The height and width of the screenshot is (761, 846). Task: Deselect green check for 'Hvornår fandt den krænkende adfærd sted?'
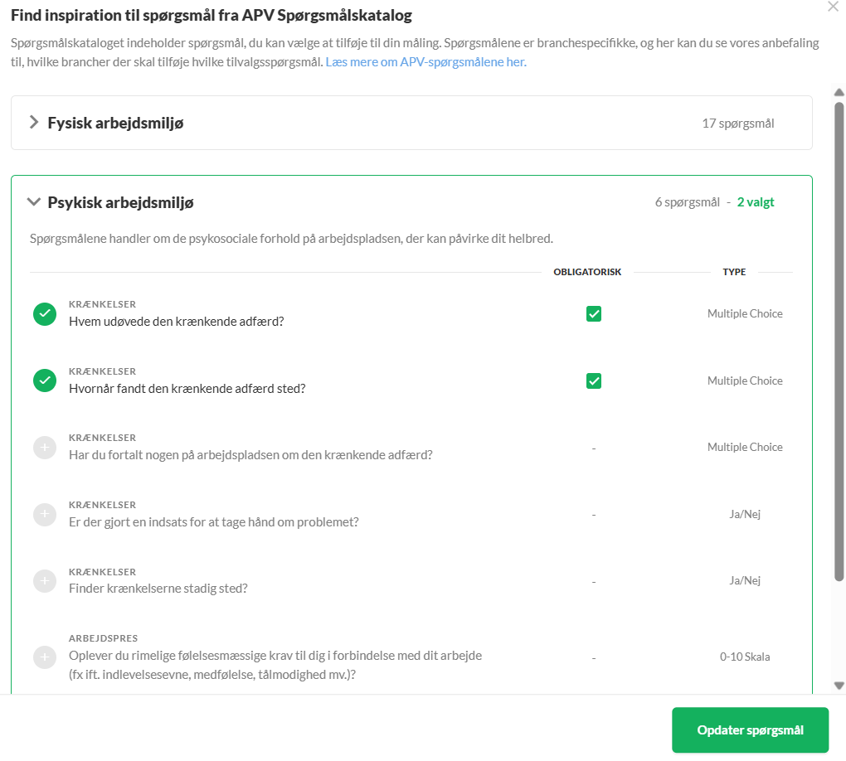[45, 380]
